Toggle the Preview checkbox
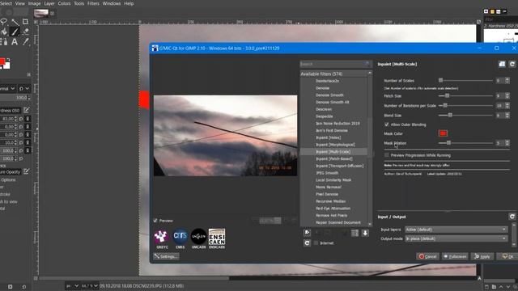This screenshot has width=518, height=291. point(155,221)
